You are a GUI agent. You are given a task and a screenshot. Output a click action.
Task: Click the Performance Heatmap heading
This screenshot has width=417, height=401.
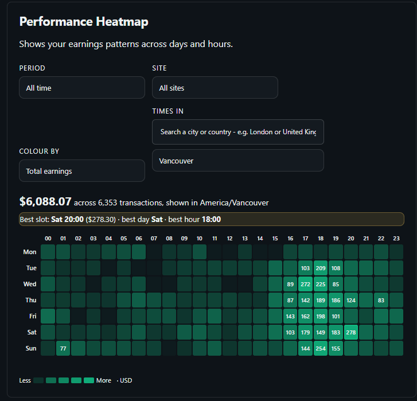tap(84, 22)
